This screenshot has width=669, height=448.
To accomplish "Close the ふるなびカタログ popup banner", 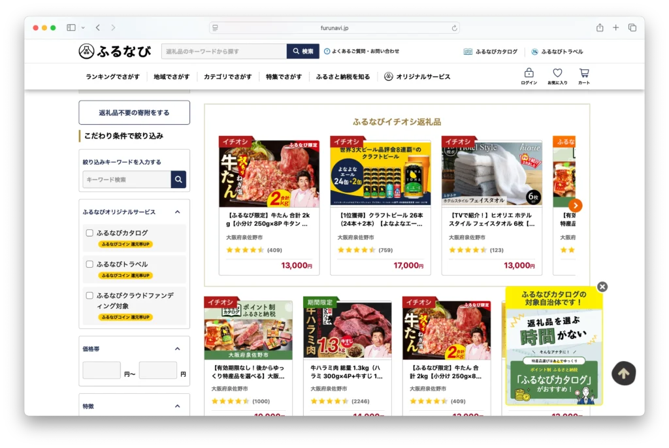I will point(602,287).
